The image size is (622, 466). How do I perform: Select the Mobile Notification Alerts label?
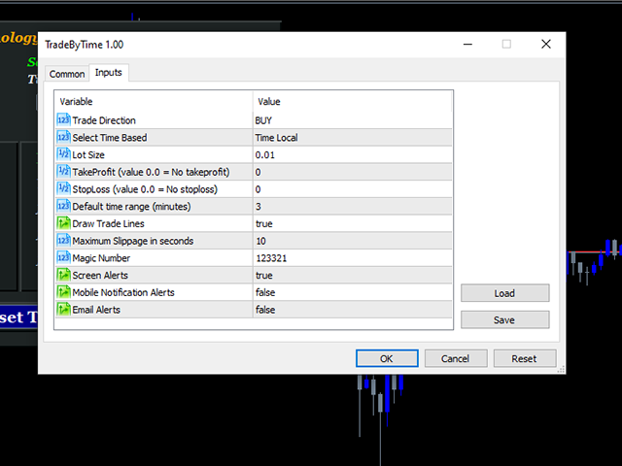[x=123, y=292]
